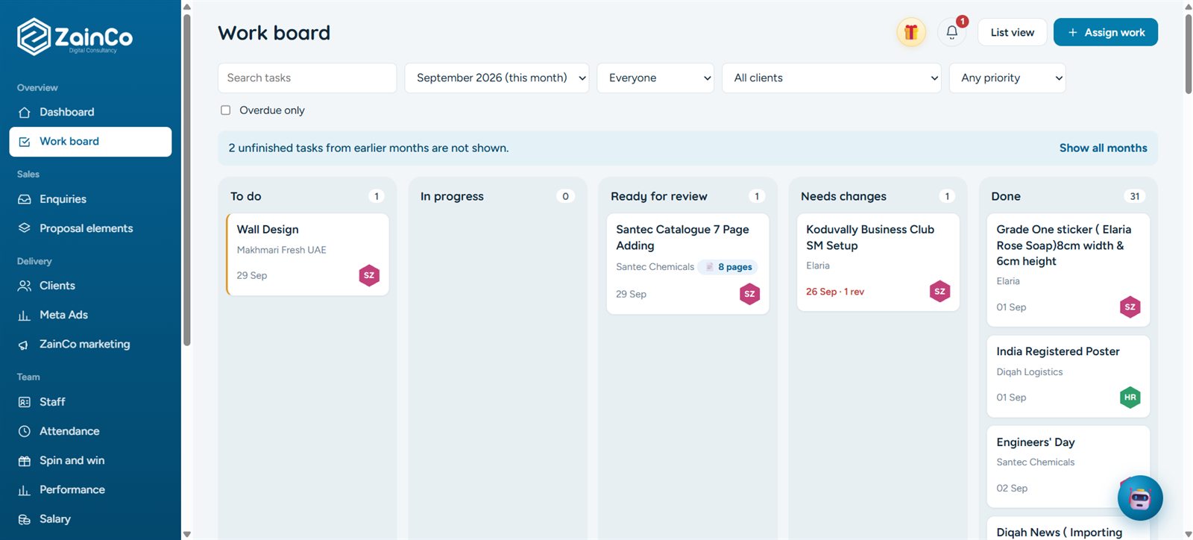Viewport: 1193px width, 540px height.
Task: Click the sidebar scrollbar
Action: pyautogui.click(x=186, y=179)
